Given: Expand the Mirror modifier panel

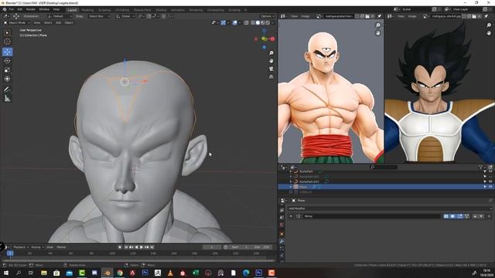Looking at the screenshot, I should click(291, 216).
